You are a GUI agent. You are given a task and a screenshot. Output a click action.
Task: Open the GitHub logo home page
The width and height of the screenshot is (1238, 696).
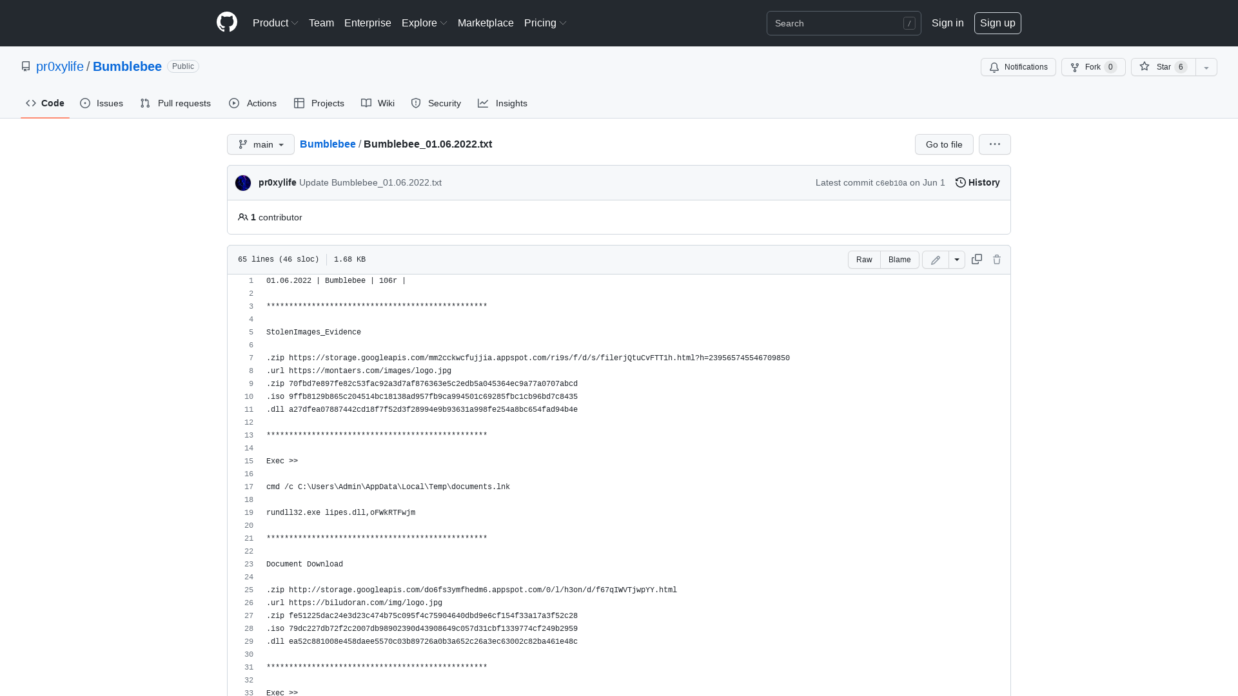pos(227,23)
